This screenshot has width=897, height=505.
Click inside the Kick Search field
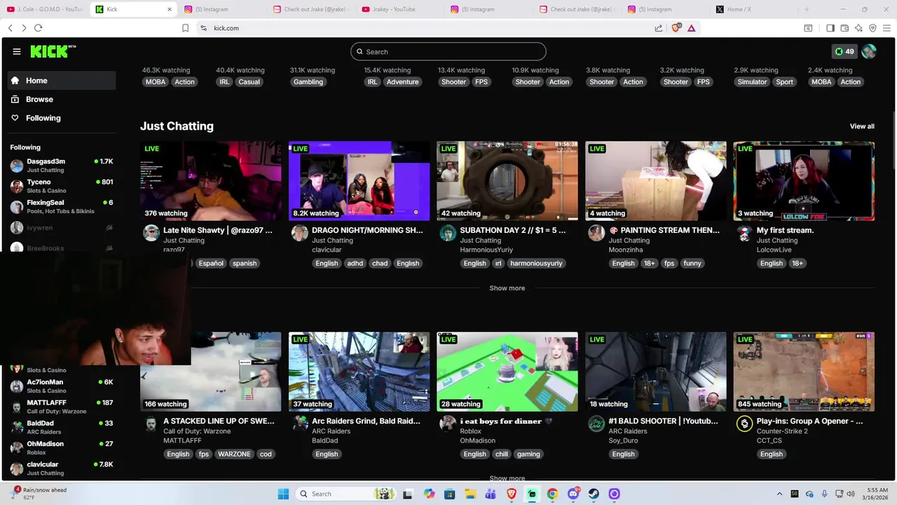tap(448, 51)
